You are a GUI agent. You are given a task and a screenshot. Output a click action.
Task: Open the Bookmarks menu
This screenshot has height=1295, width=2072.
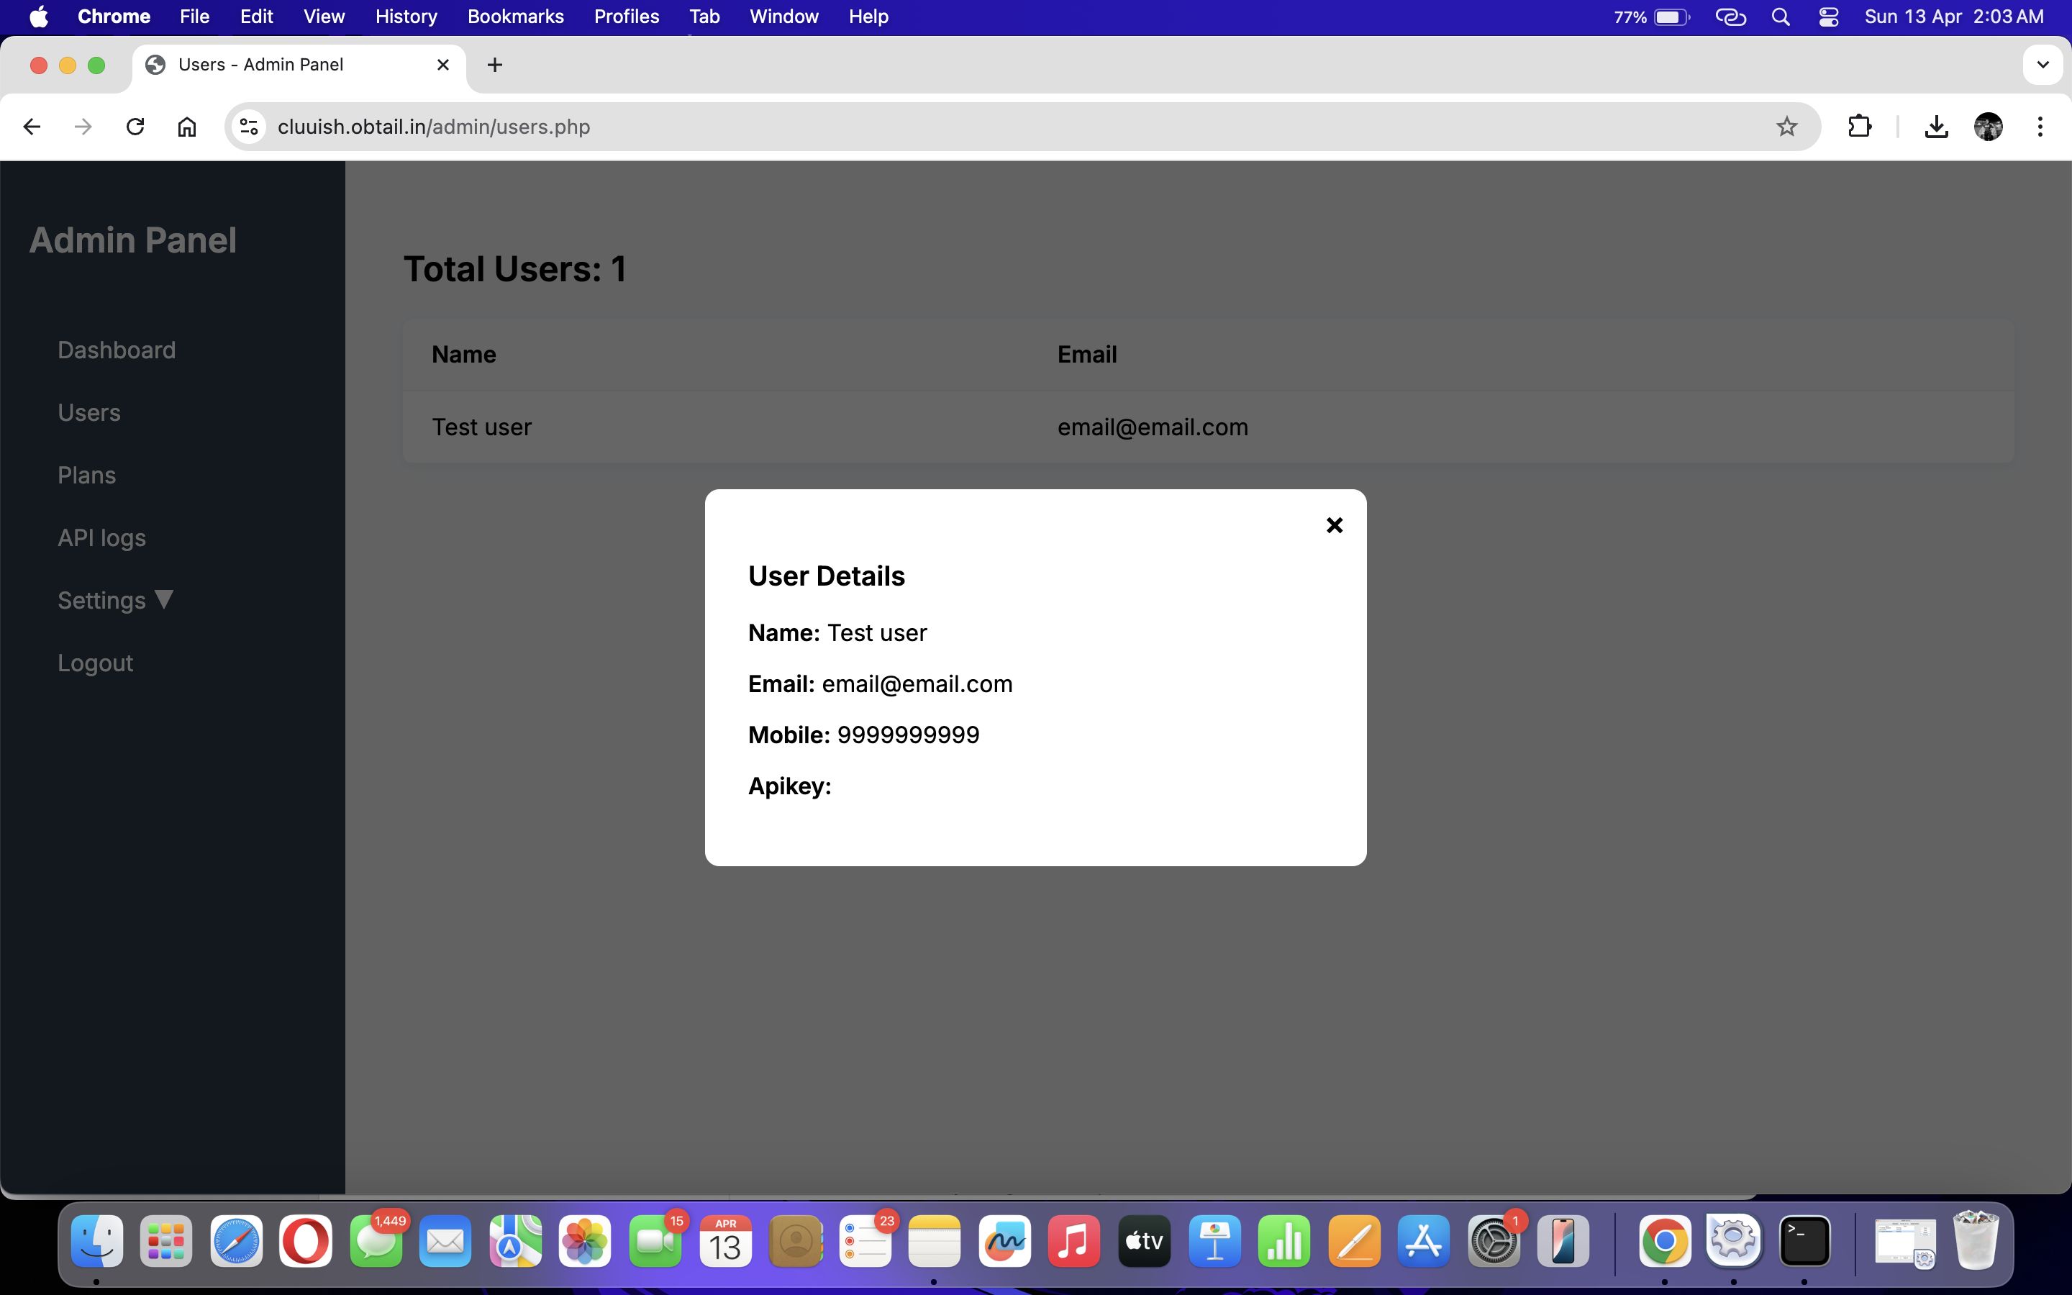tap(514, 17)
